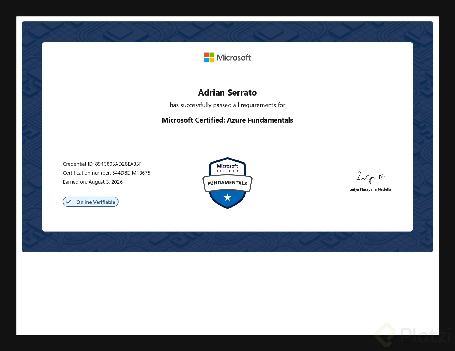Click the Microsoft wordmark text at top
This screenshot has height=351, width=455.
(234, 58)
